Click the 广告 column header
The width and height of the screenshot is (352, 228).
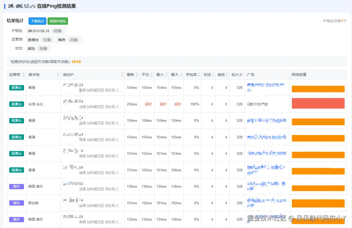pos(267,75)
